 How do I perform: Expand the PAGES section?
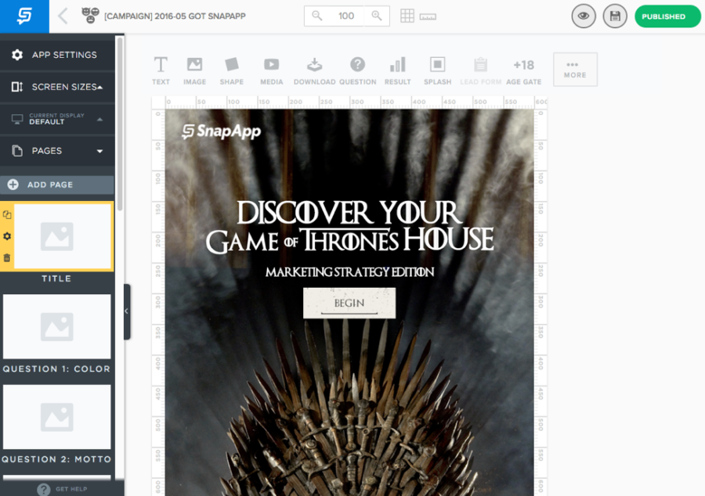(57, 151)
